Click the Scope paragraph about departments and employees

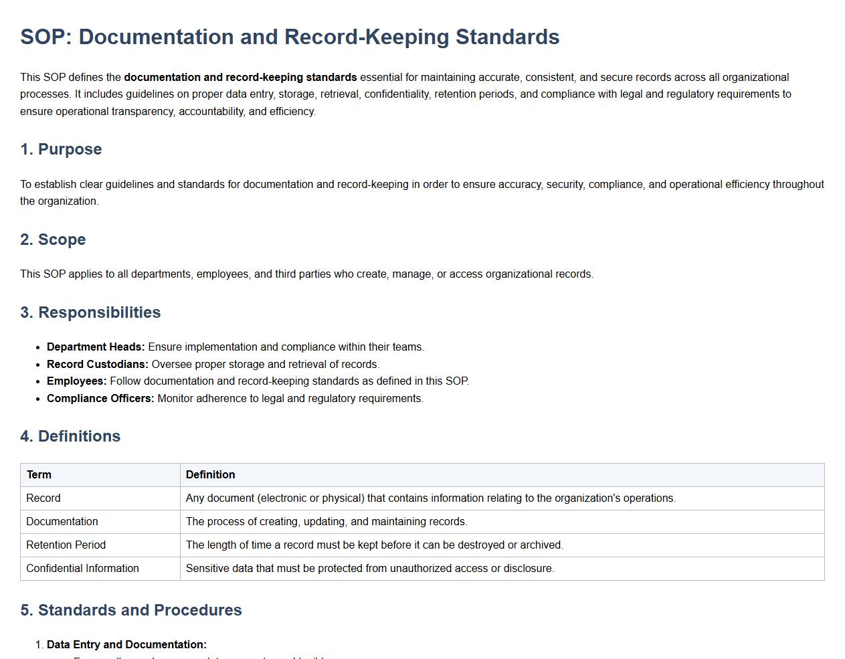[306, 274]
